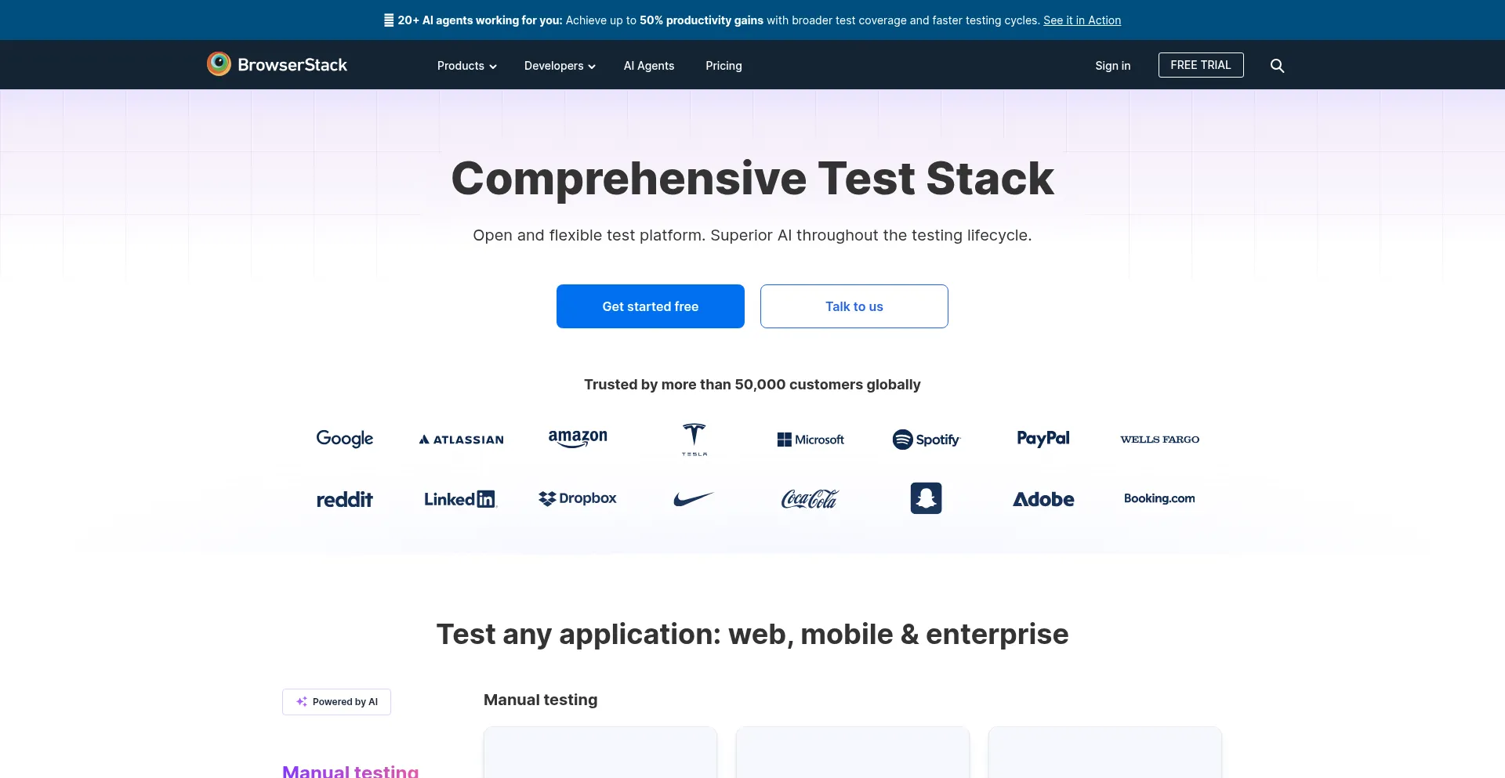Click the BrowserStack logo icon
The height and width of the screenshot is (778, 1505).
(219, 64)
